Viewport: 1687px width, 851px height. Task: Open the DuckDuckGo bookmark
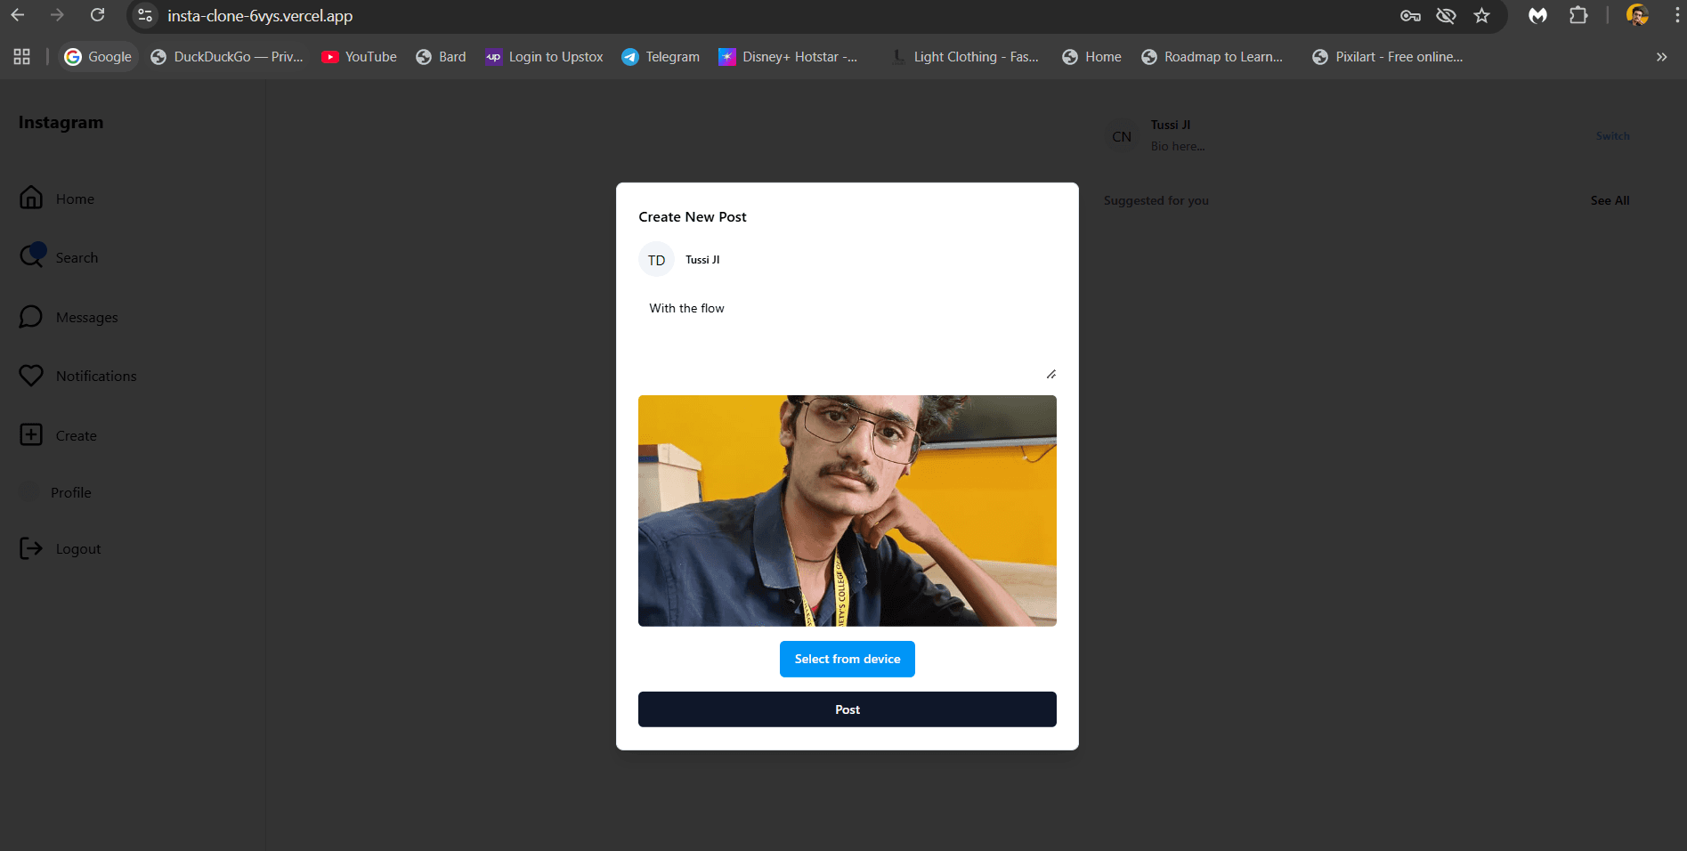coord(227,57)
